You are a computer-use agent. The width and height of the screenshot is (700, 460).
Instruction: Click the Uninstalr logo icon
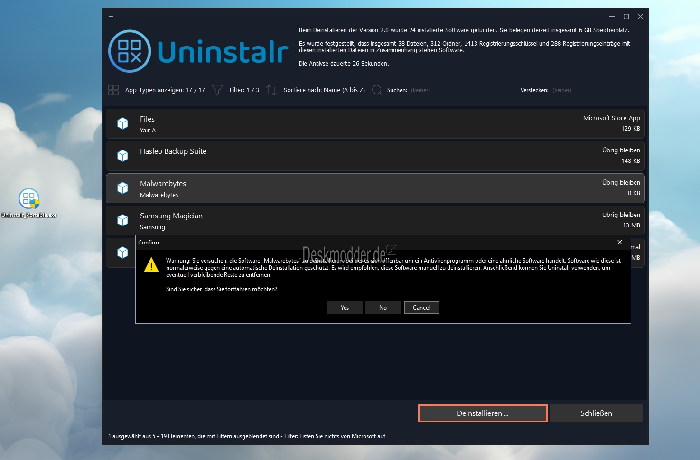click(x=130, y=51)
